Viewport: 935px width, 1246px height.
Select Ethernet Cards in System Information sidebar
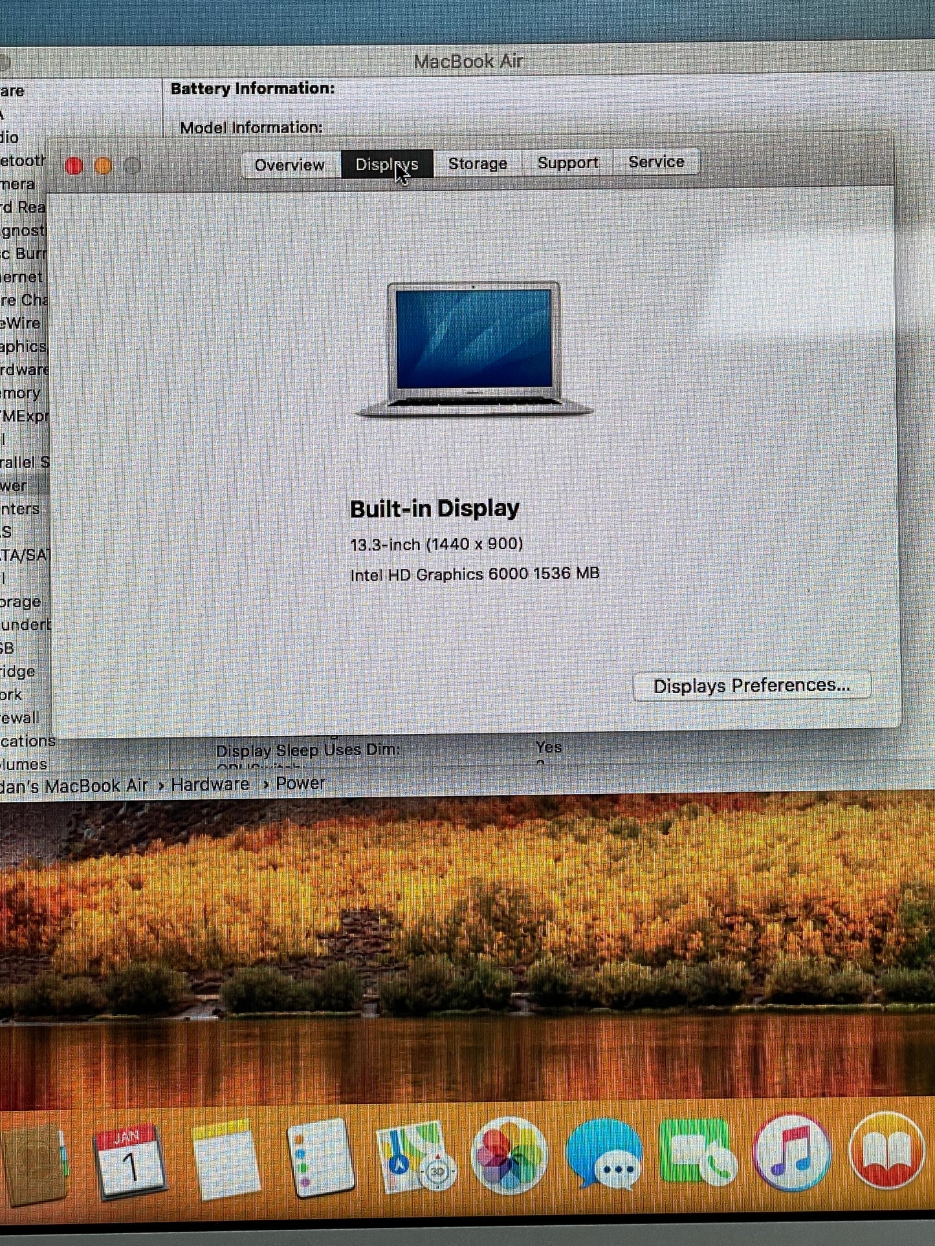pos(22,277)
